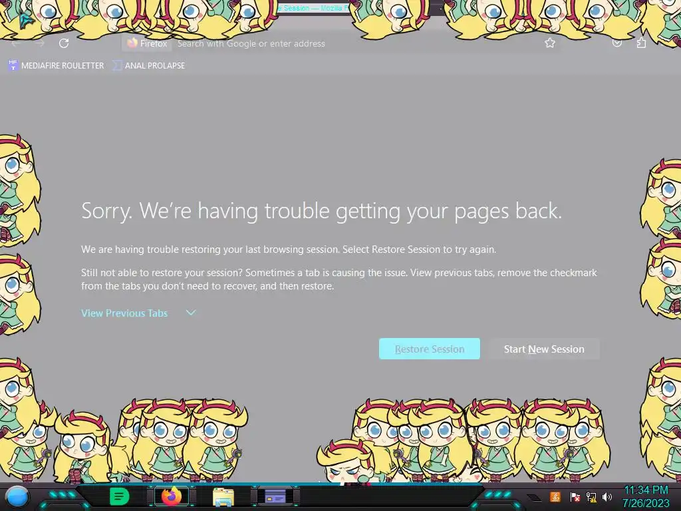Click the volume speaker tray icon
This screenshot has width=681, height=511.
[x=607, y=496]
